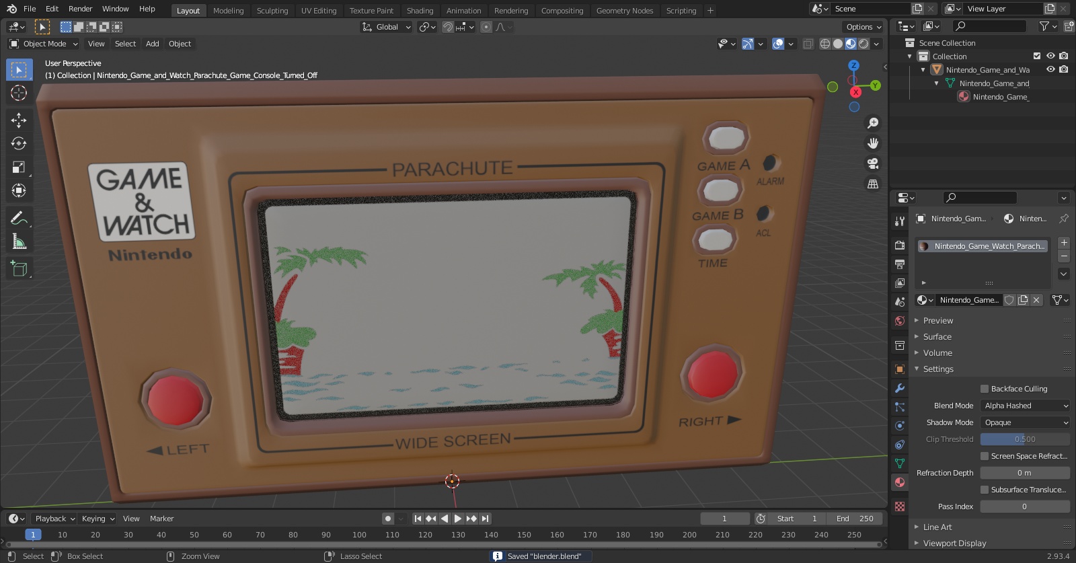Select the Cursor tool in toolbar
The width and height of the screenshot is (1076, 563).
pyautogui.click(x=19, y=93)
